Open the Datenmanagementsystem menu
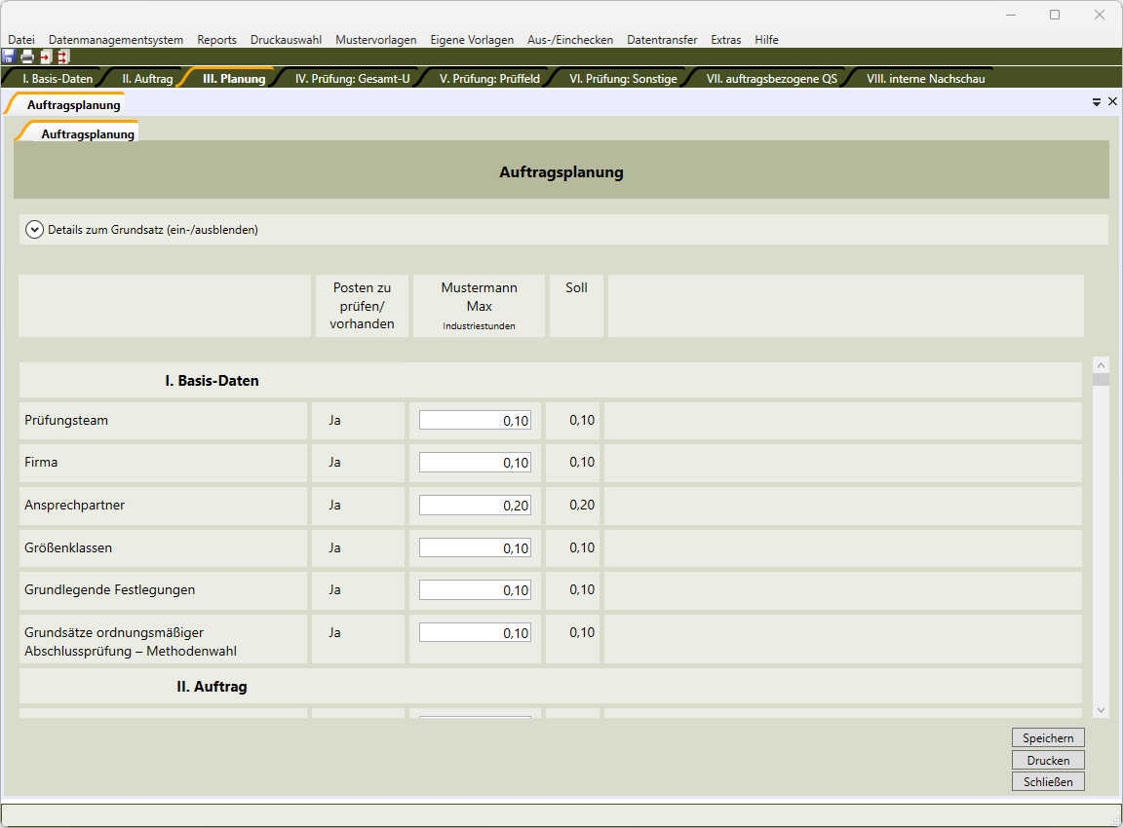Viewport: 1123px width, 828px height. point(116,40)
